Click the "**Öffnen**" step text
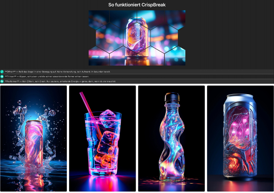This screenshot has width=274, height=193. pyautogui.click(x=58, y=72)
